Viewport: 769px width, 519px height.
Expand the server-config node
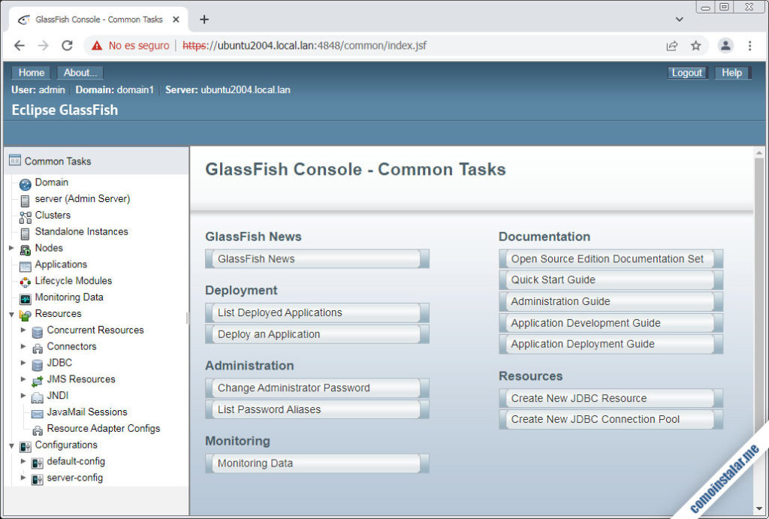23,478
